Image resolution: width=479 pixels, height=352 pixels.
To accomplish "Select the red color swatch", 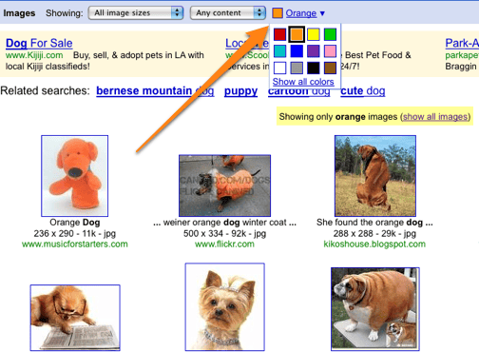I will tap(279, 34).
